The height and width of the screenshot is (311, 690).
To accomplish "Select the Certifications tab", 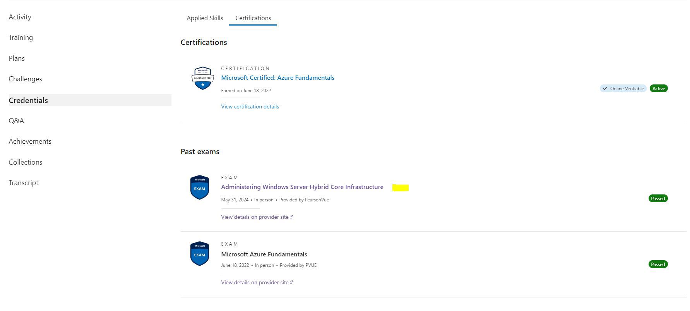I will (x=253, y=18).
